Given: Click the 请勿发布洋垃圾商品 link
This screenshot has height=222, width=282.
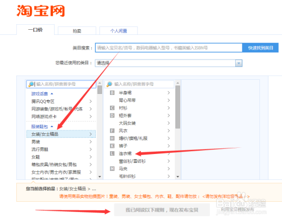Looking at the screenshot, I should coord(226,197).
